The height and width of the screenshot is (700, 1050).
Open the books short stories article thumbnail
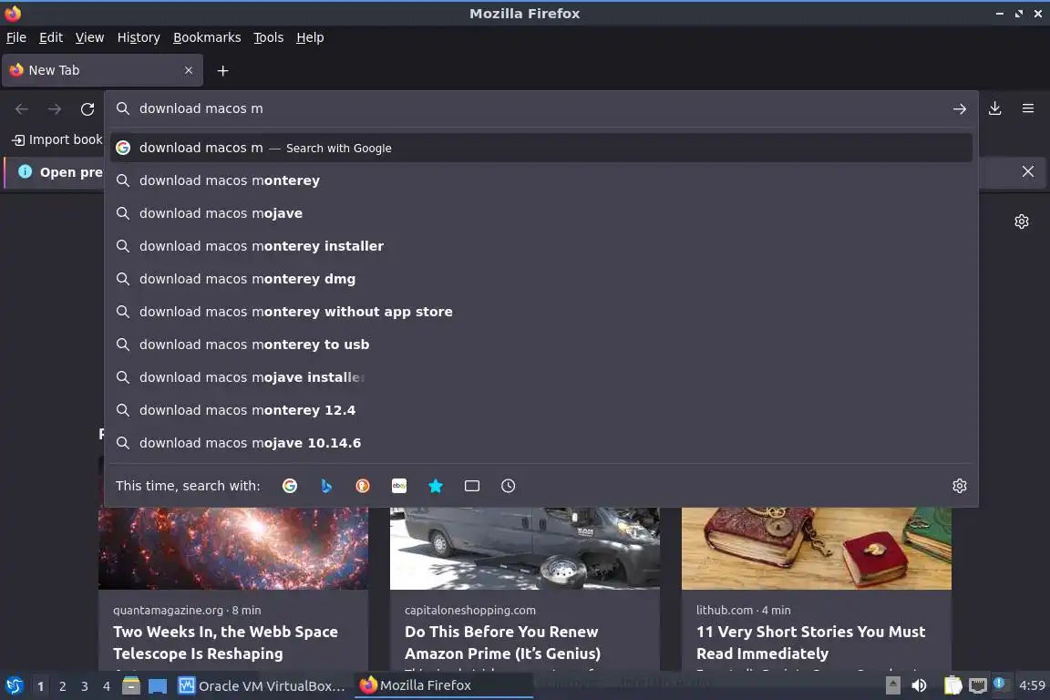[x=817, y=548]
